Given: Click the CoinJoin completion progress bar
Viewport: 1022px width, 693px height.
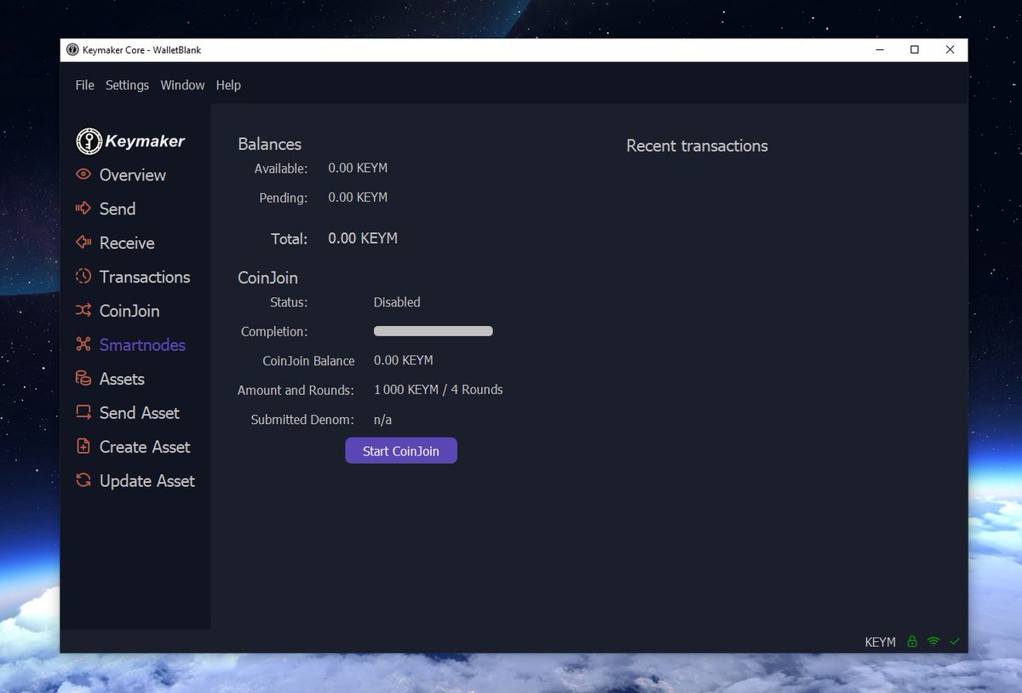Looking at the screenshot, I should [x=433, y=331].
